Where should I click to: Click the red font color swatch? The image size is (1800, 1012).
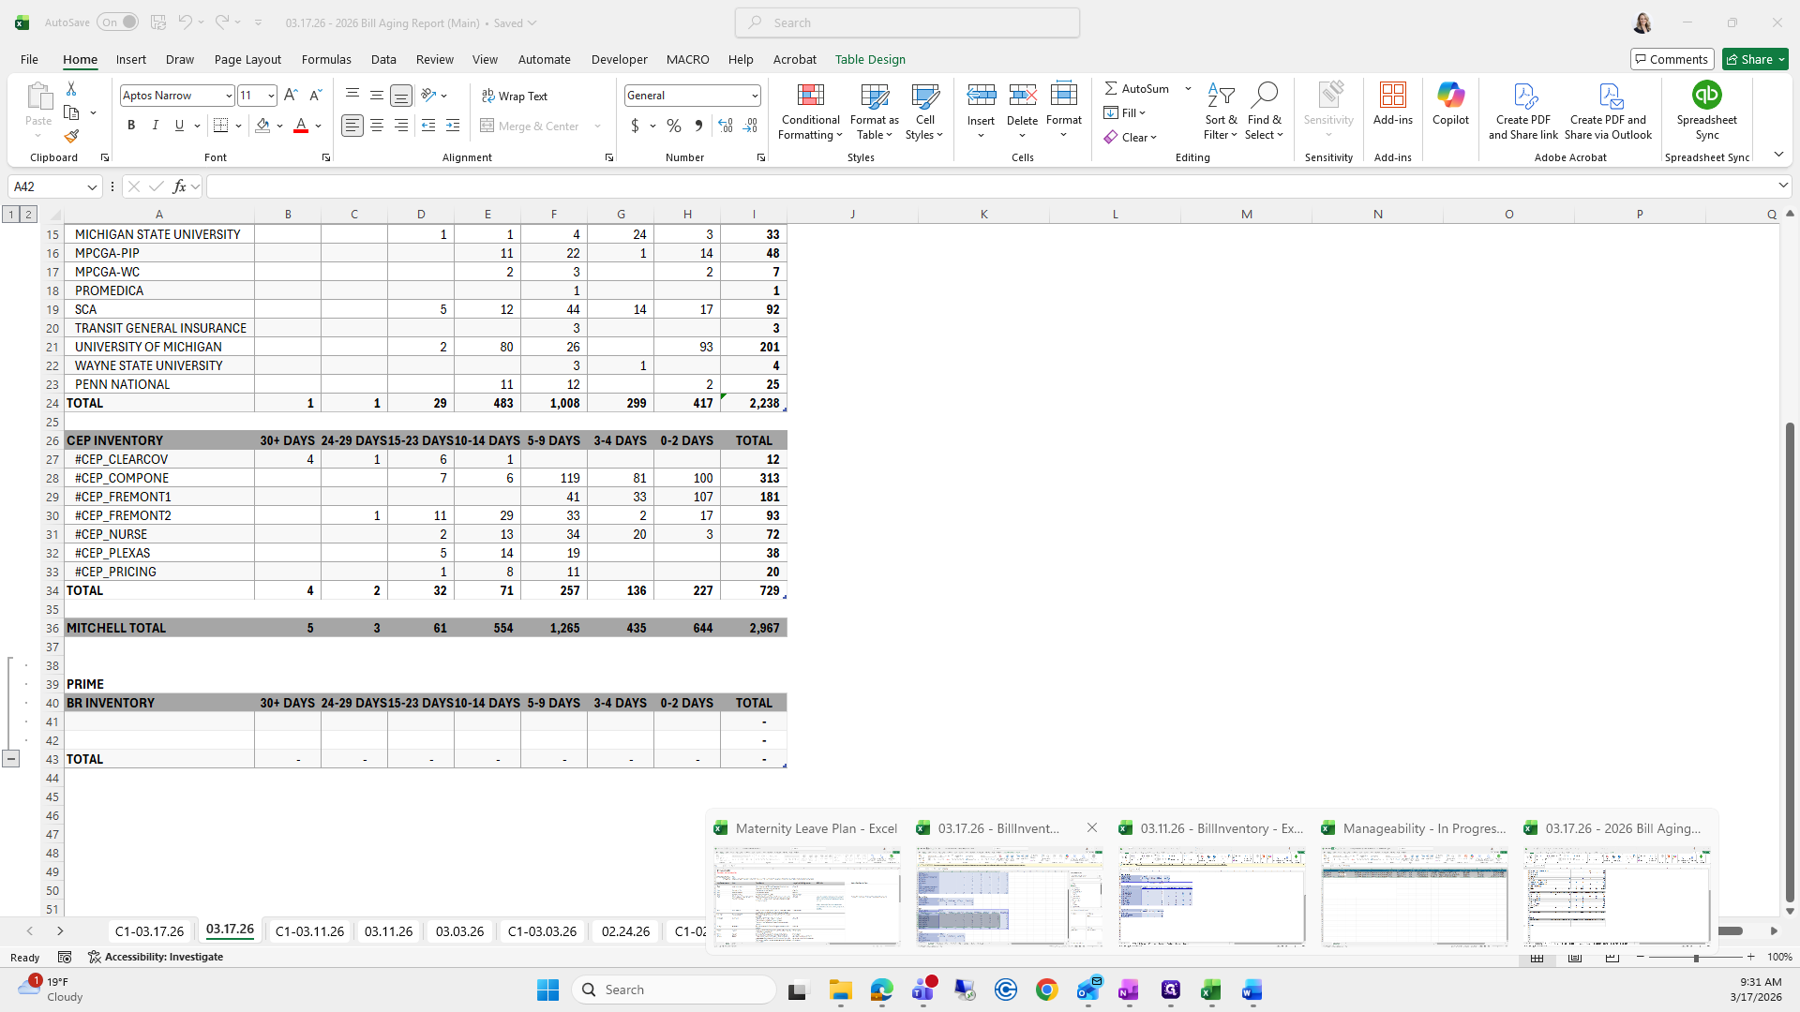[301, 126]
